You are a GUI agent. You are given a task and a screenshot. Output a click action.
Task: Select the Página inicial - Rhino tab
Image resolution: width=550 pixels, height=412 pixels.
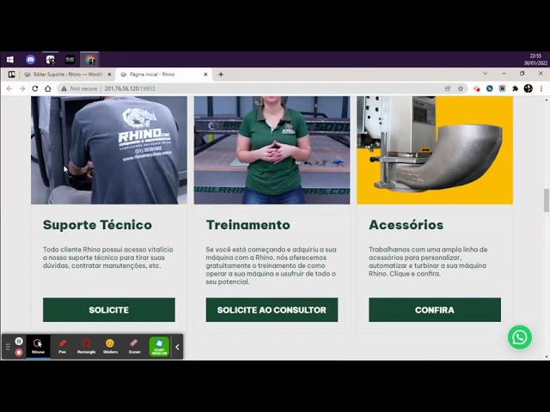point(163,75)
